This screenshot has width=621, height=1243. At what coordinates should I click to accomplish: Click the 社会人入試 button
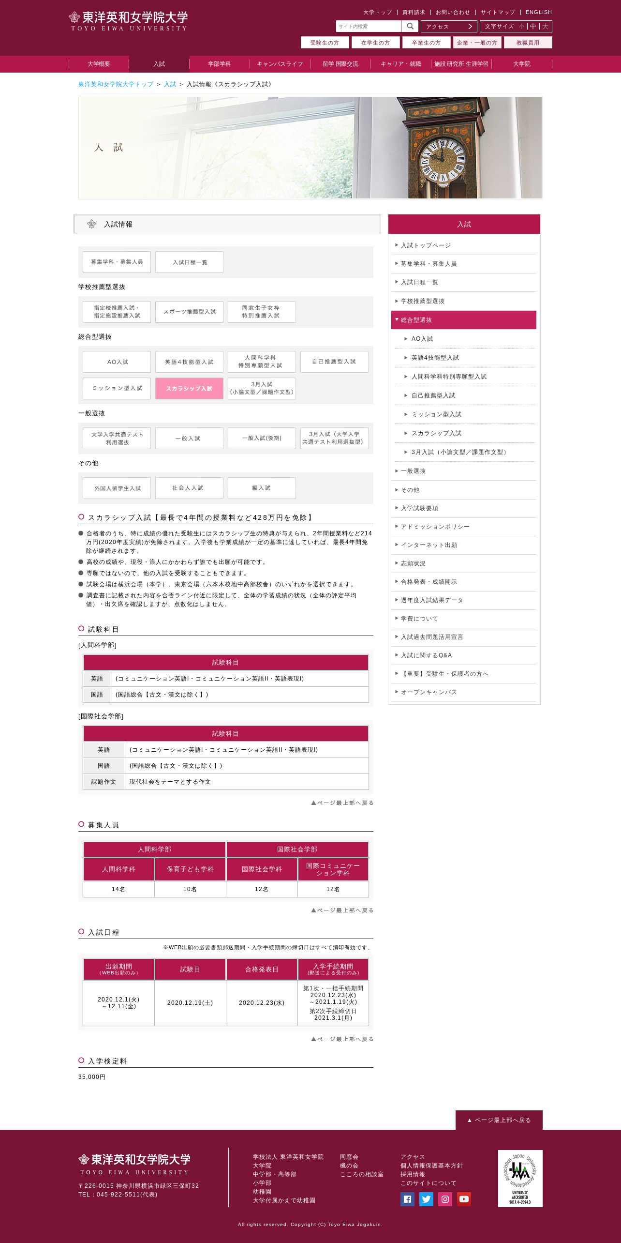[189, 488]
